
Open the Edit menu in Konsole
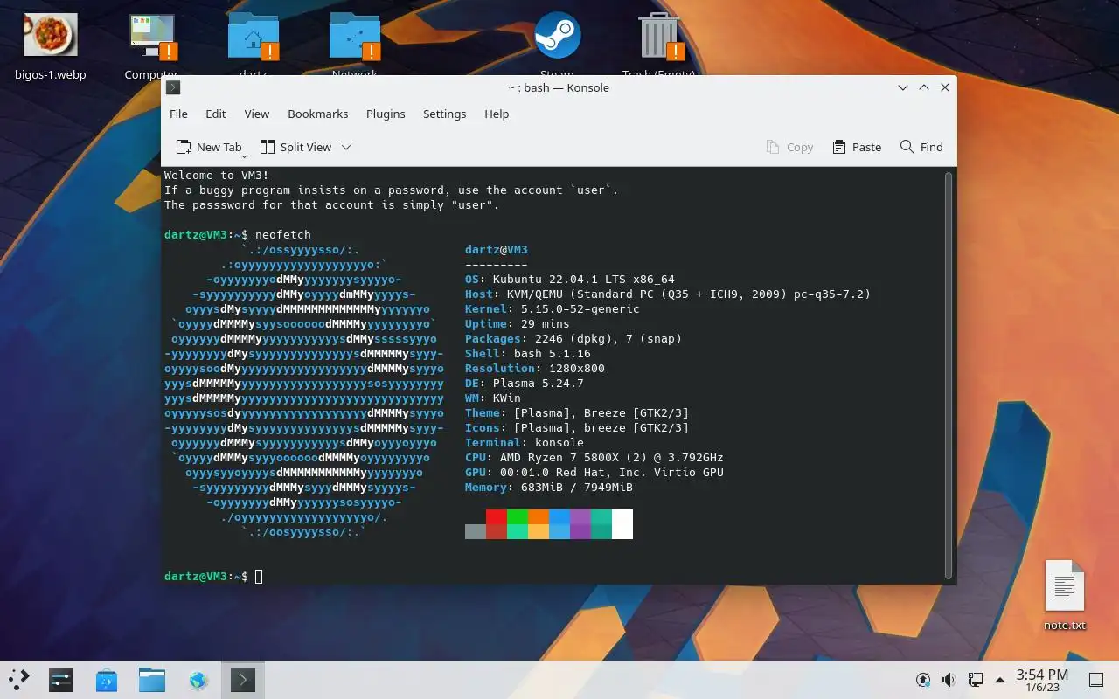[x=216, y=114]
